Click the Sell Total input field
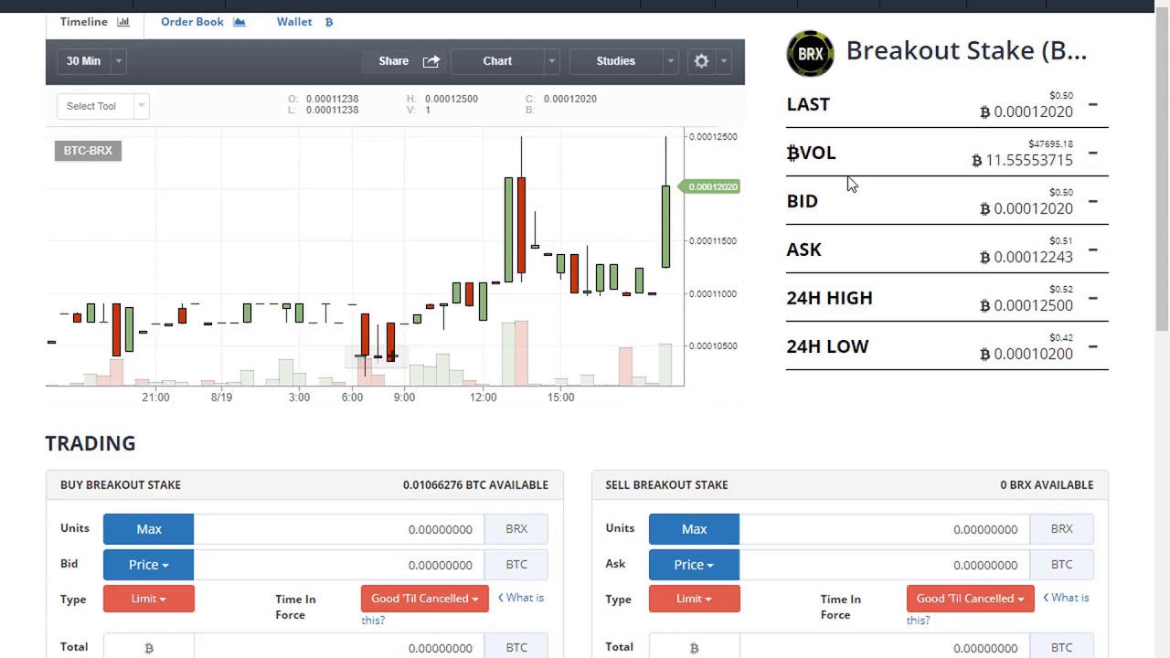1170x658 pixels. pos(884,647)
